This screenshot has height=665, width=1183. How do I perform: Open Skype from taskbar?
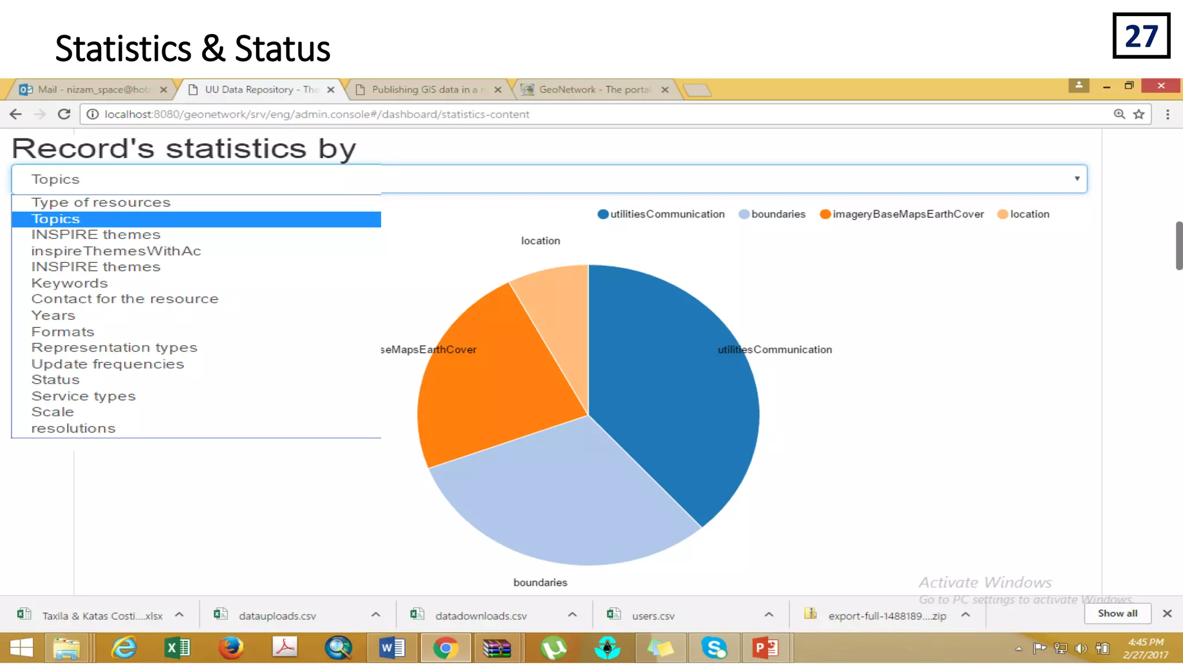tap(714, 648)
